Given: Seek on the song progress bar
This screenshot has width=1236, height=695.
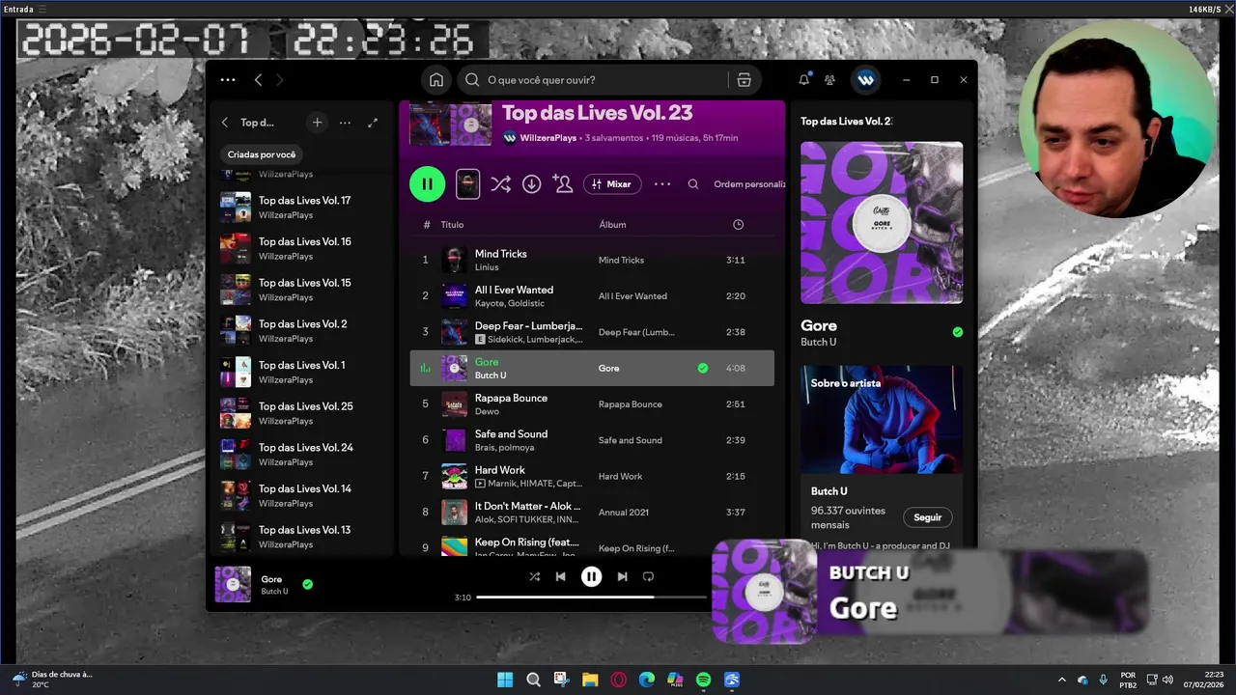Looking at the screenshot, I should 591,598.
